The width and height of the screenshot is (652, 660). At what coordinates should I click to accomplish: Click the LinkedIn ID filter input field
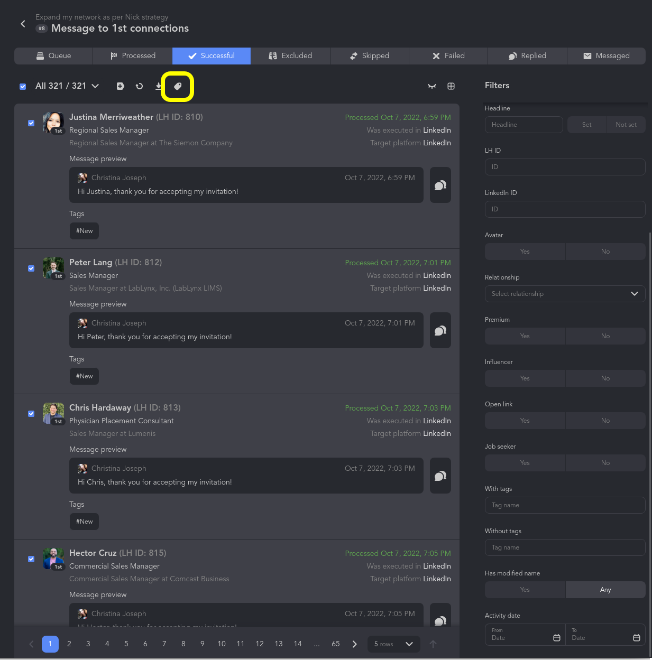(565, 209)
